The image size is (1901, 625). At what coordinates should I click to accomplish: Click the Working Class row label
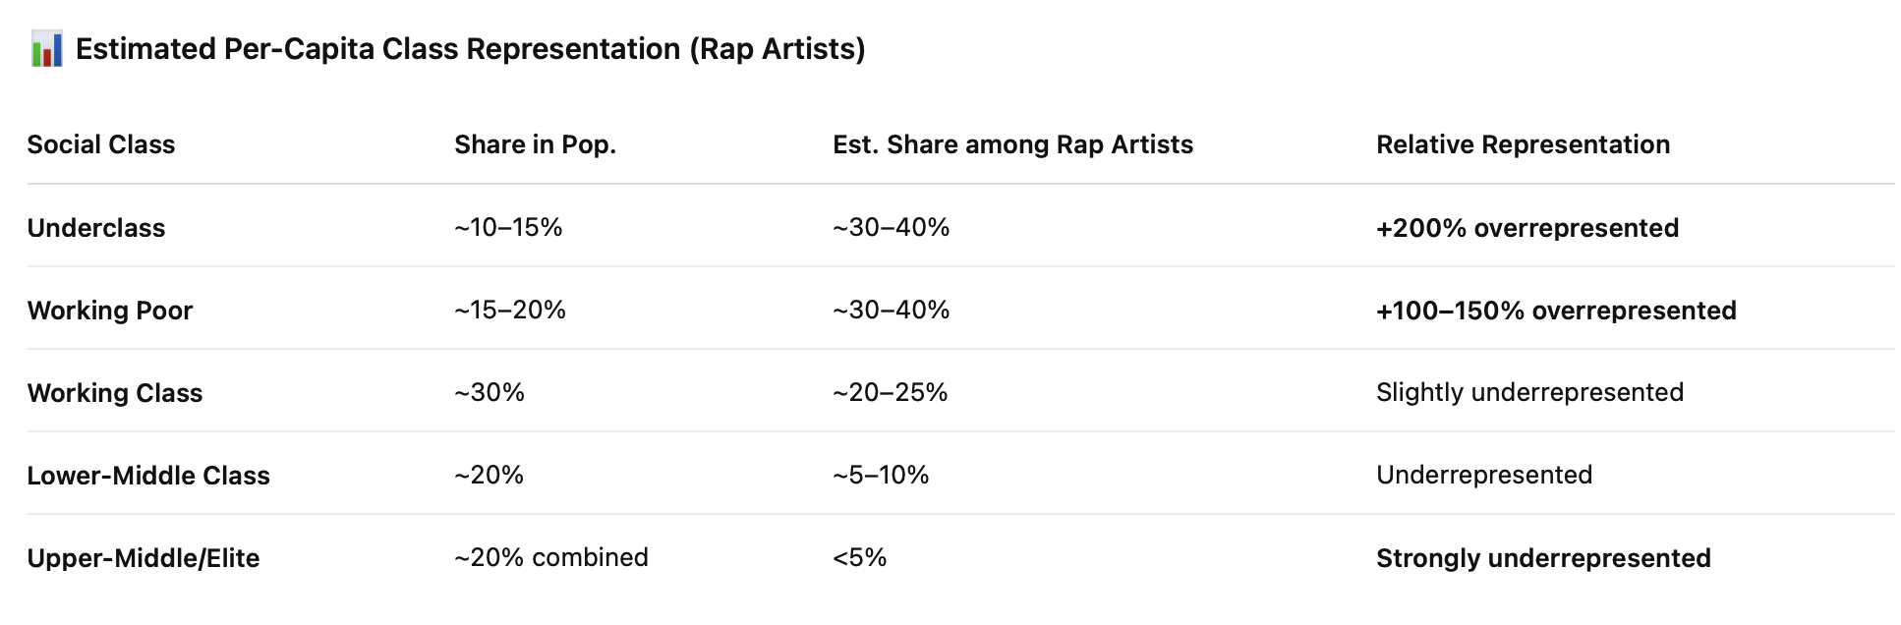(115, 393)
